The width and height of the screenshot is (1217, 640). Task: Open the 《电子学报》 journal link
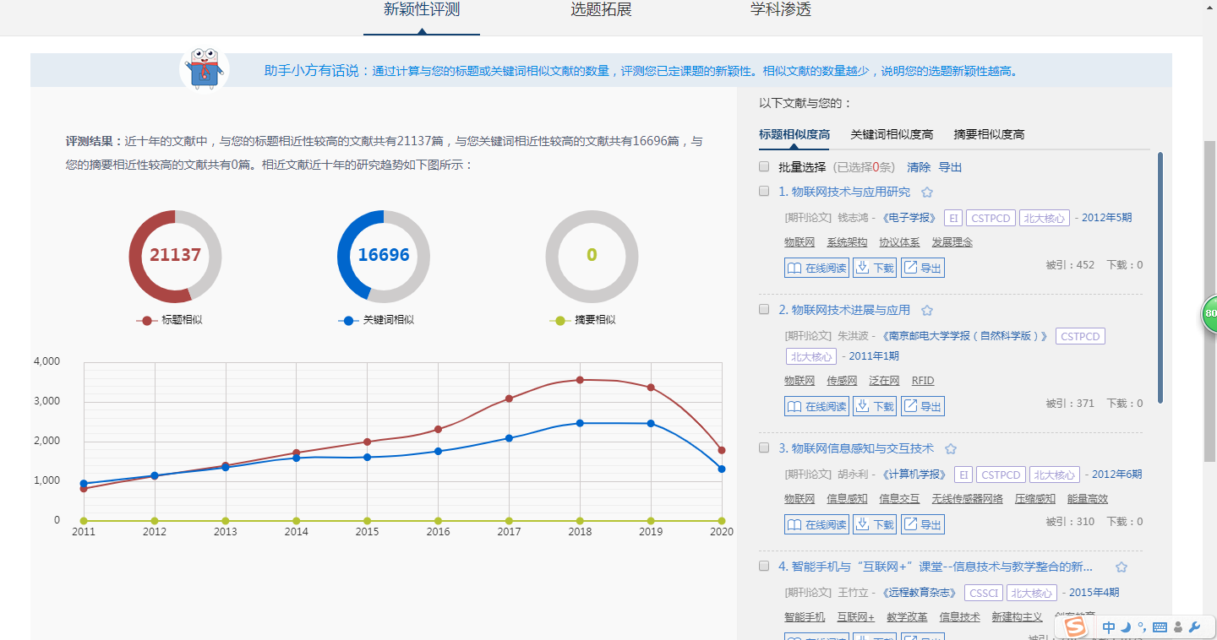909,218
